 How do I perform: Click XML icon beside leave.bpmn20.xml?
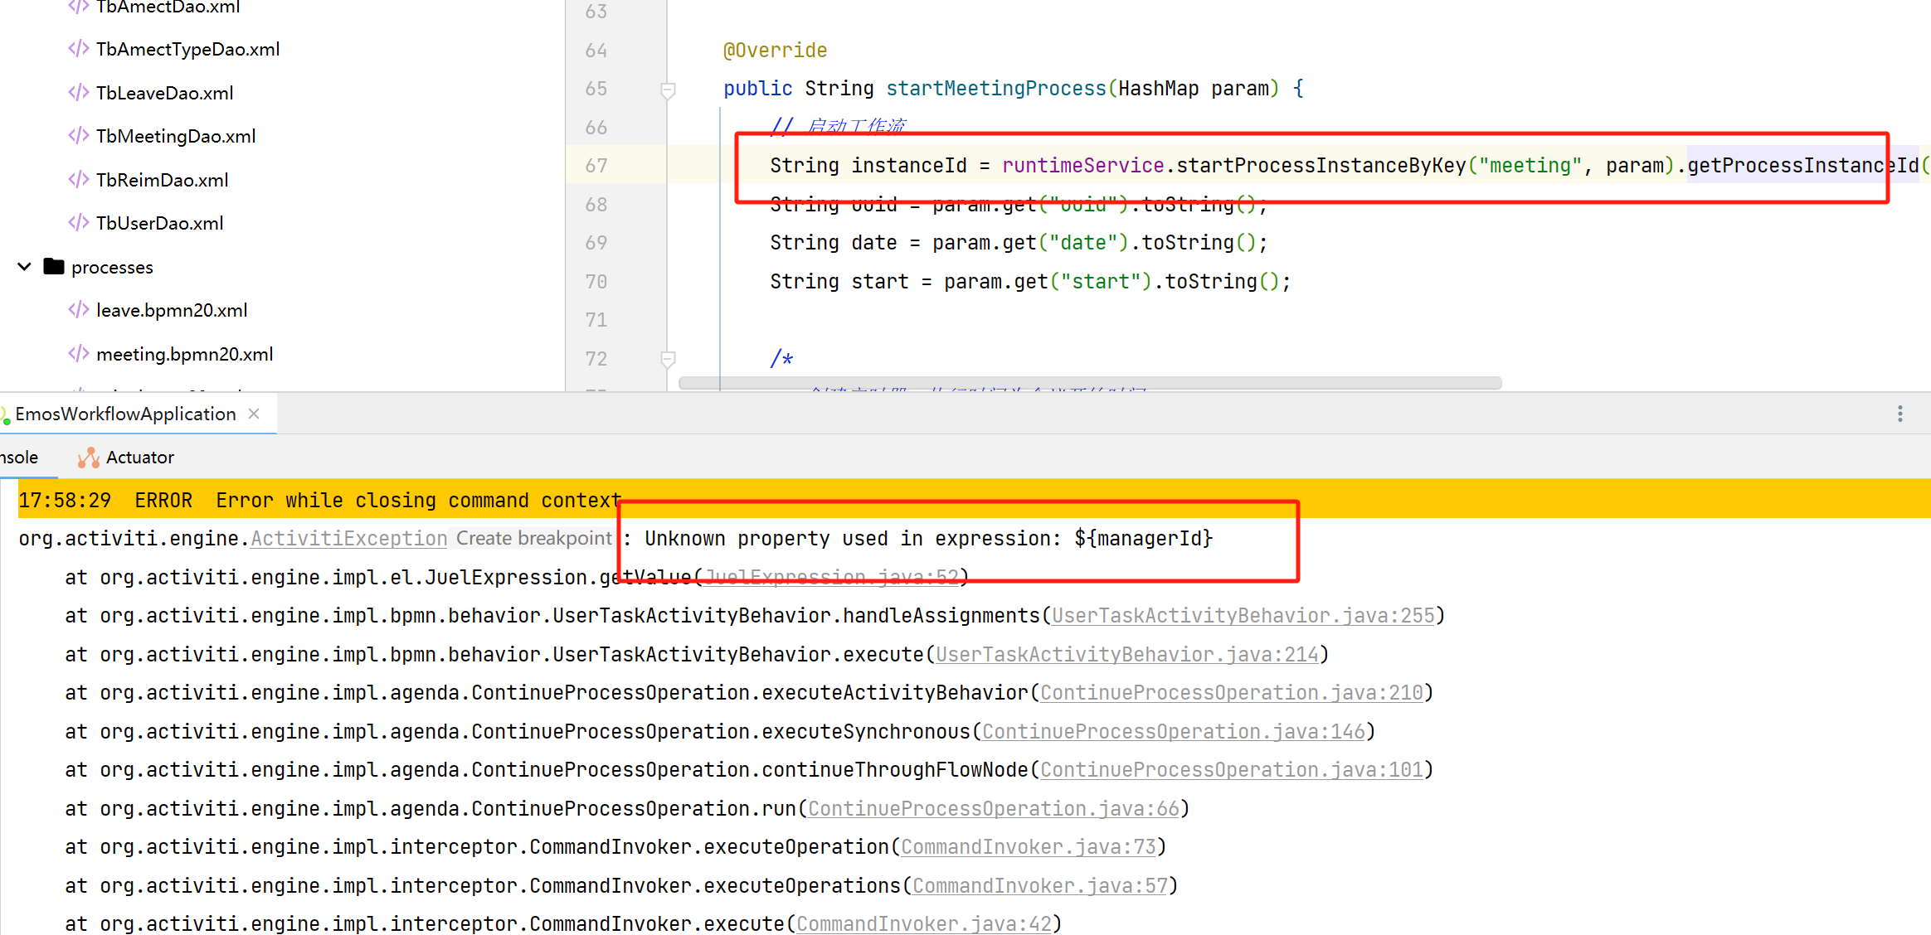(x=78, y=309)
